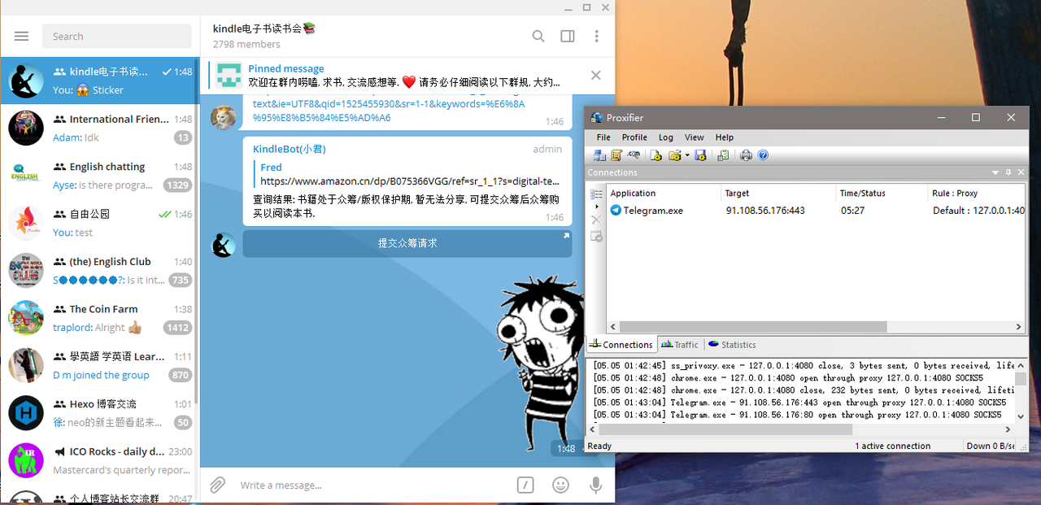This screenshot has height=505, width=1041.
Task: Click the cat avatar beside link message
Action: (224, 118)
